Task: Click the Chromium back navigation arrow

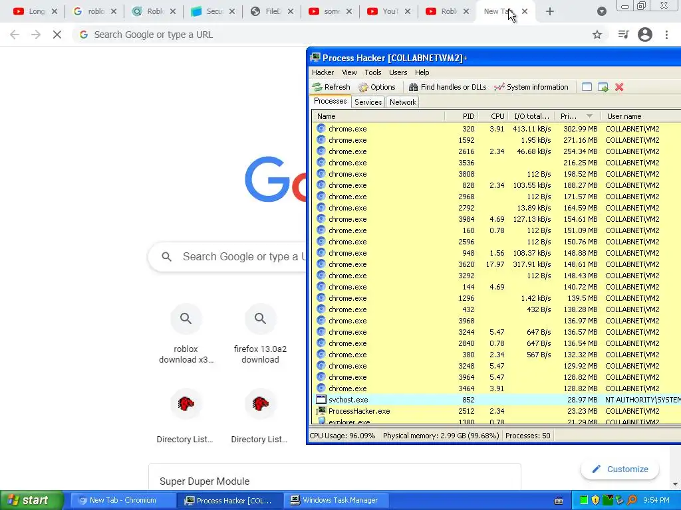Action: tap(15, 35)
